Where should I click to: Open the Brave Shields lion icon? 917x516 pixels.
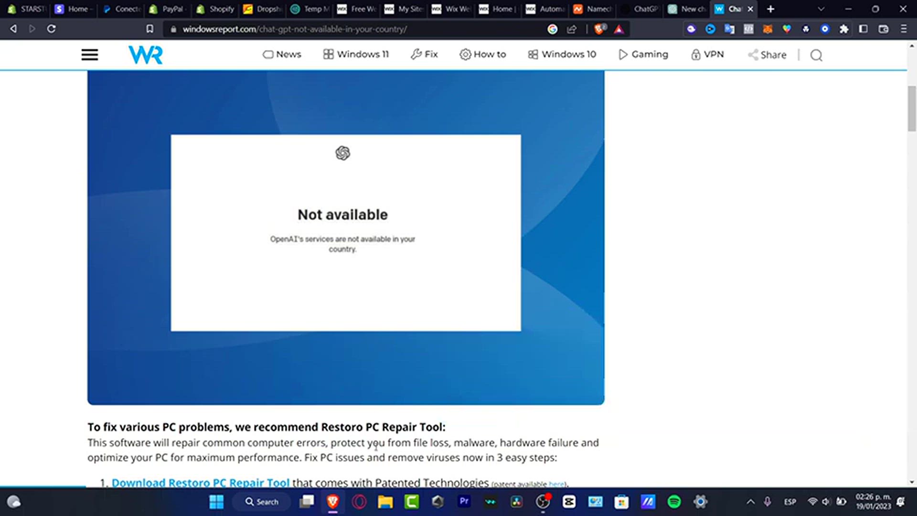coord(600,29)
